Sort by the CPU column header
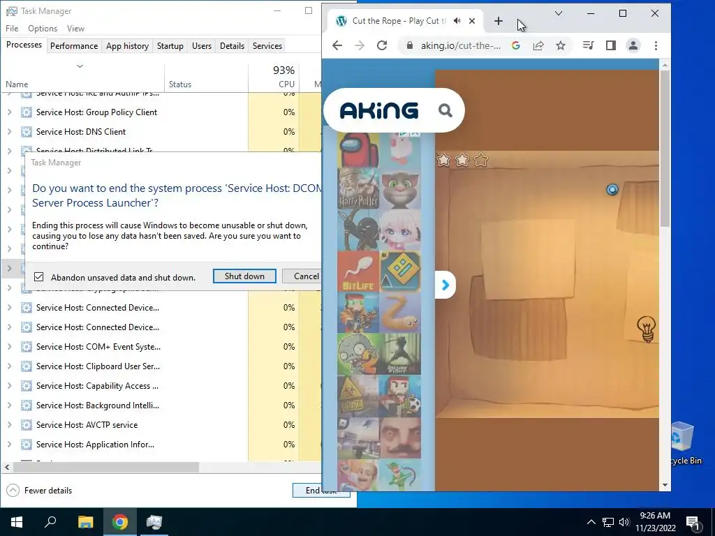 pos(274,77)
